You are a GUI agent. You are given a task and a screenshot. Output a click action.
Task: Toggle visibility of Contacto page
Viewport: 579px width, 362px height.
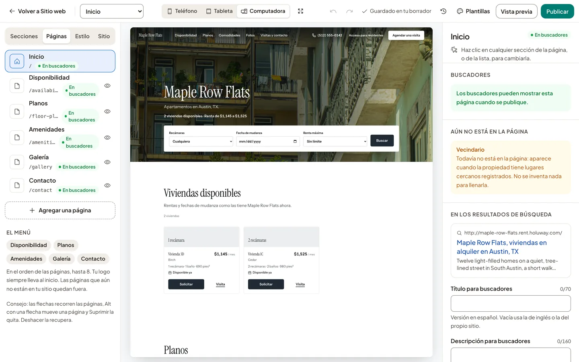[107, 185]
